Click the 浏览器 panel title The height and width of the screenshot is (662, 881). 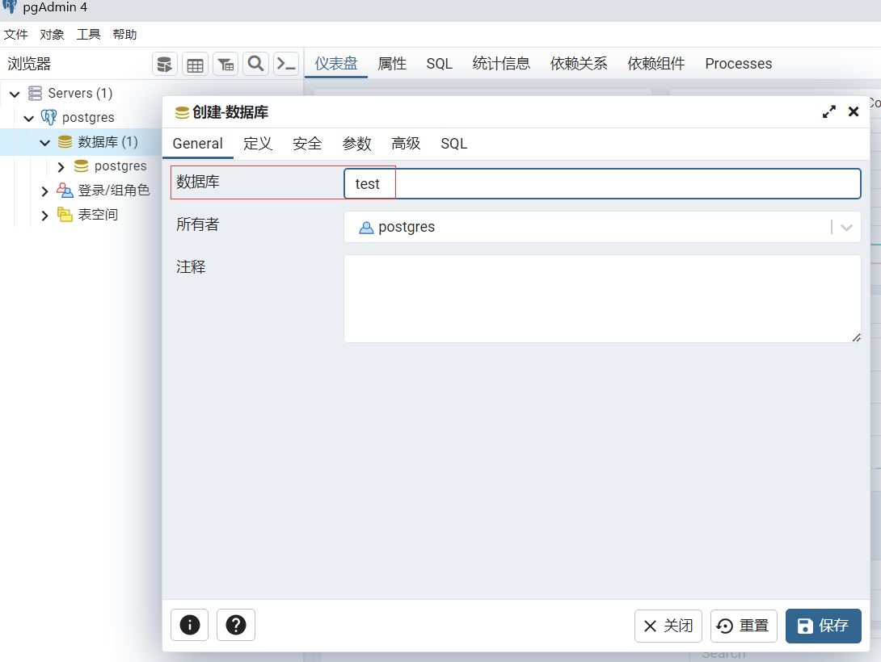click(29, 64)
